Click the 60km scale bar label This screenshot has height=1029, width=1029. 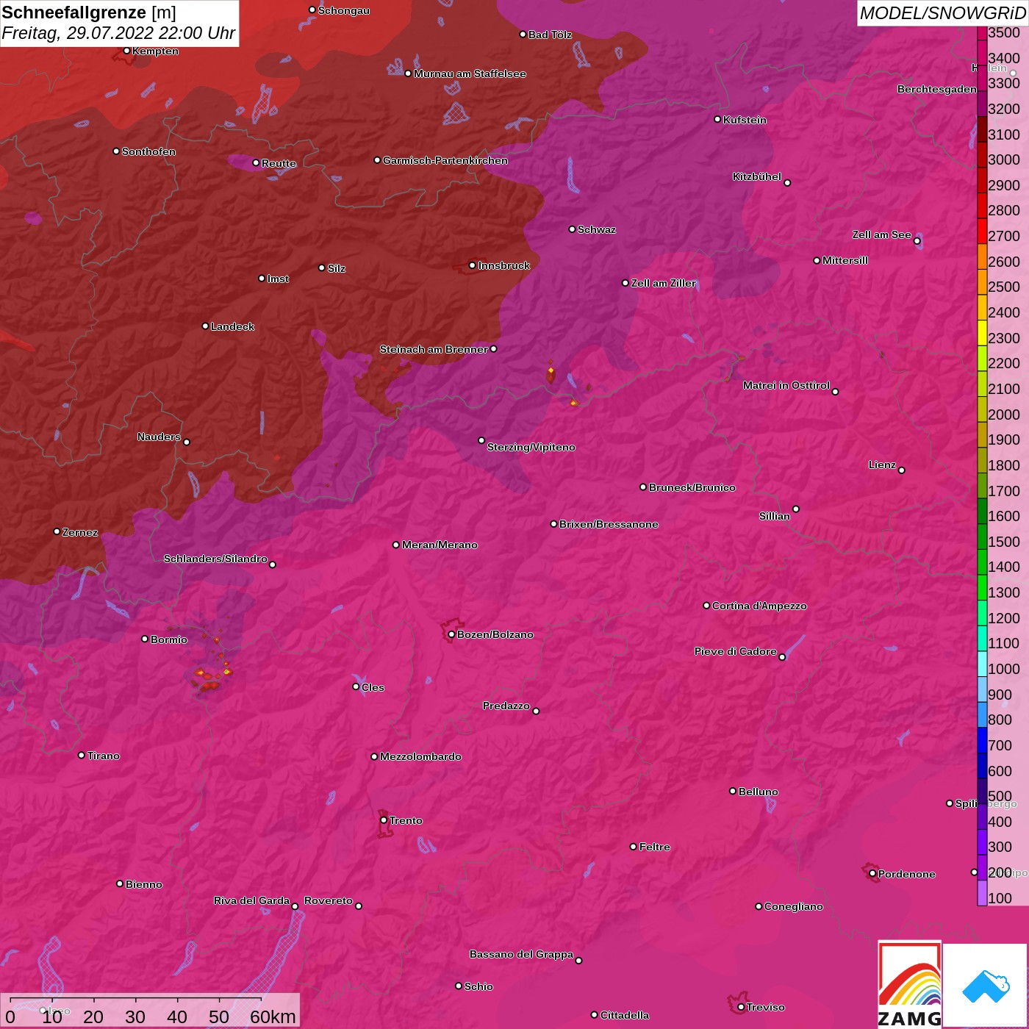tap(273, 1017)
